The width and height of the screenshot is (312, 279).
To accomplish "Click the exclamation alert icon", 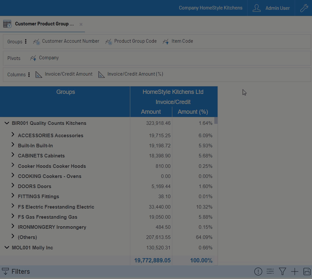I will 258,272.
